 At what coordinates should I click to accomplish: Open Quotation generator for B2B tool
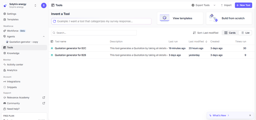(70, 55)
